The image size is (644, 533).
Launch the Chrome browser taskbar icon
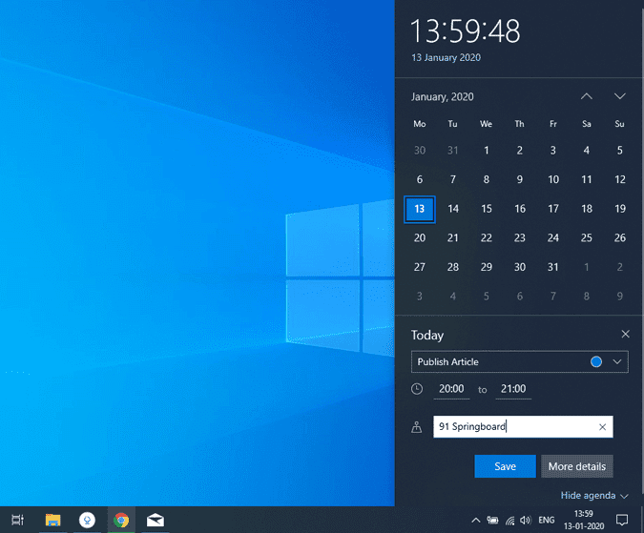(121, 520)
